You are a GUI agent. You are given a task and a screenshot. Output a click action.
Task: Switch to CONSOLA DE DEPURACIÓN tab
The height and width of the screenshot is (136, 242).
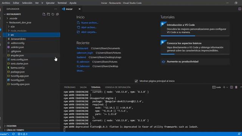[x=118, y=87]
